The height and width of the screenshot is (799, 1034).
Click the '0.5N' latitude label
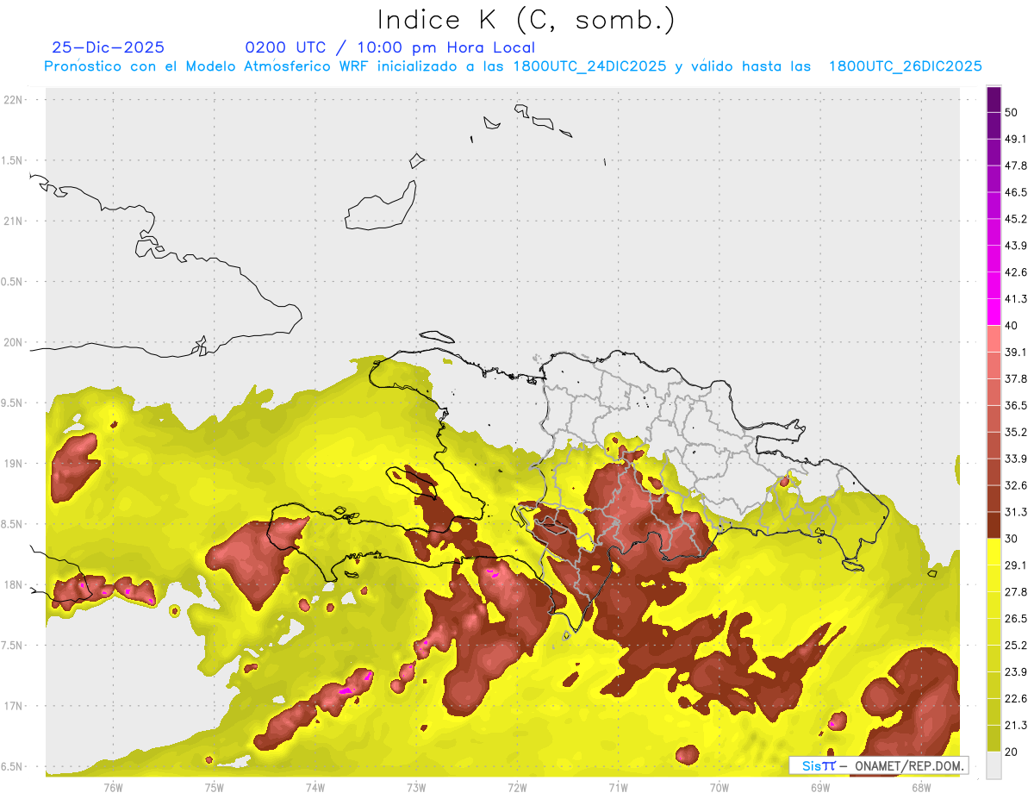13,282
